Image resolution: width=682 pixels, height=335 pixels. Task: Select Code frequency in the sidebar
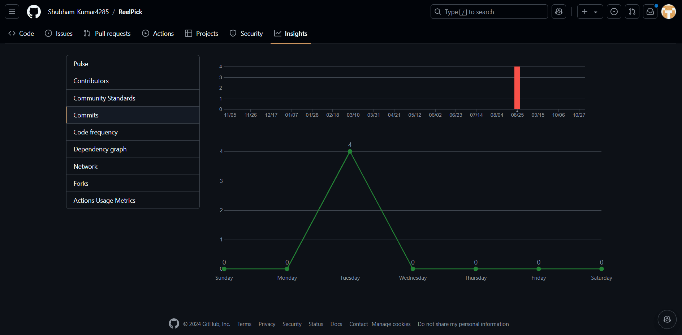tap(133, 132)
